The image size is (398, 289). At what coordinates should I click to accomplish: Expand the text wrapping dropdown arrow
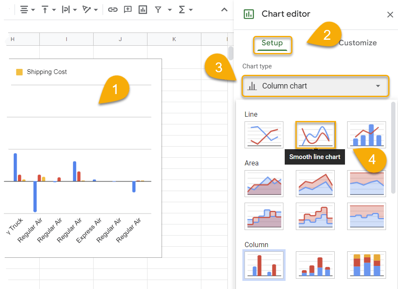coord(76,9)
